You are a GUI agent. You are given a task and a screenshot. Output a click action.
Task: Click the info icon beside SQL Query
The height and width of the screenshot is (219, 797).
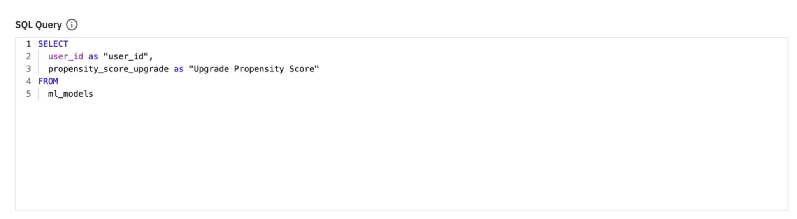click(72, 25)
